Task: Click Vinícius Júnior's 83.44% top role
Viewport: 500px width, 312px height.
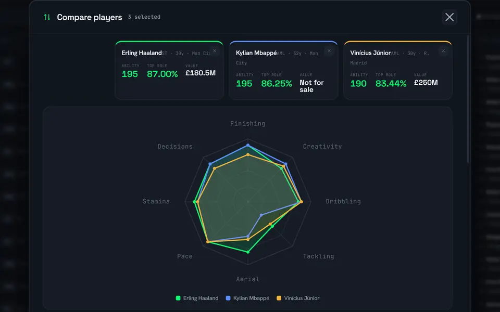Action: click(x=391, y=83)
